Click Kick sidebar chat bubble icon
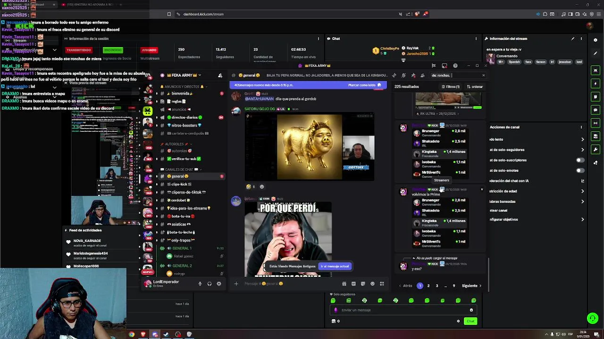Image resolution: width=604 pixels, height=339 pixels. (x=596, y=110)
